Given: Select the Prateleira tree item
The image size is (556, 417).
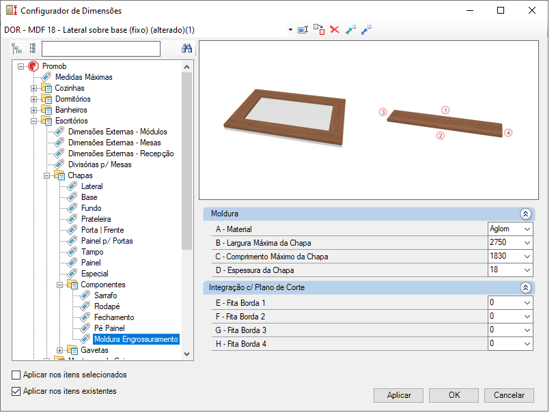Looking at the screenshot, I should (x=96, y=219).
